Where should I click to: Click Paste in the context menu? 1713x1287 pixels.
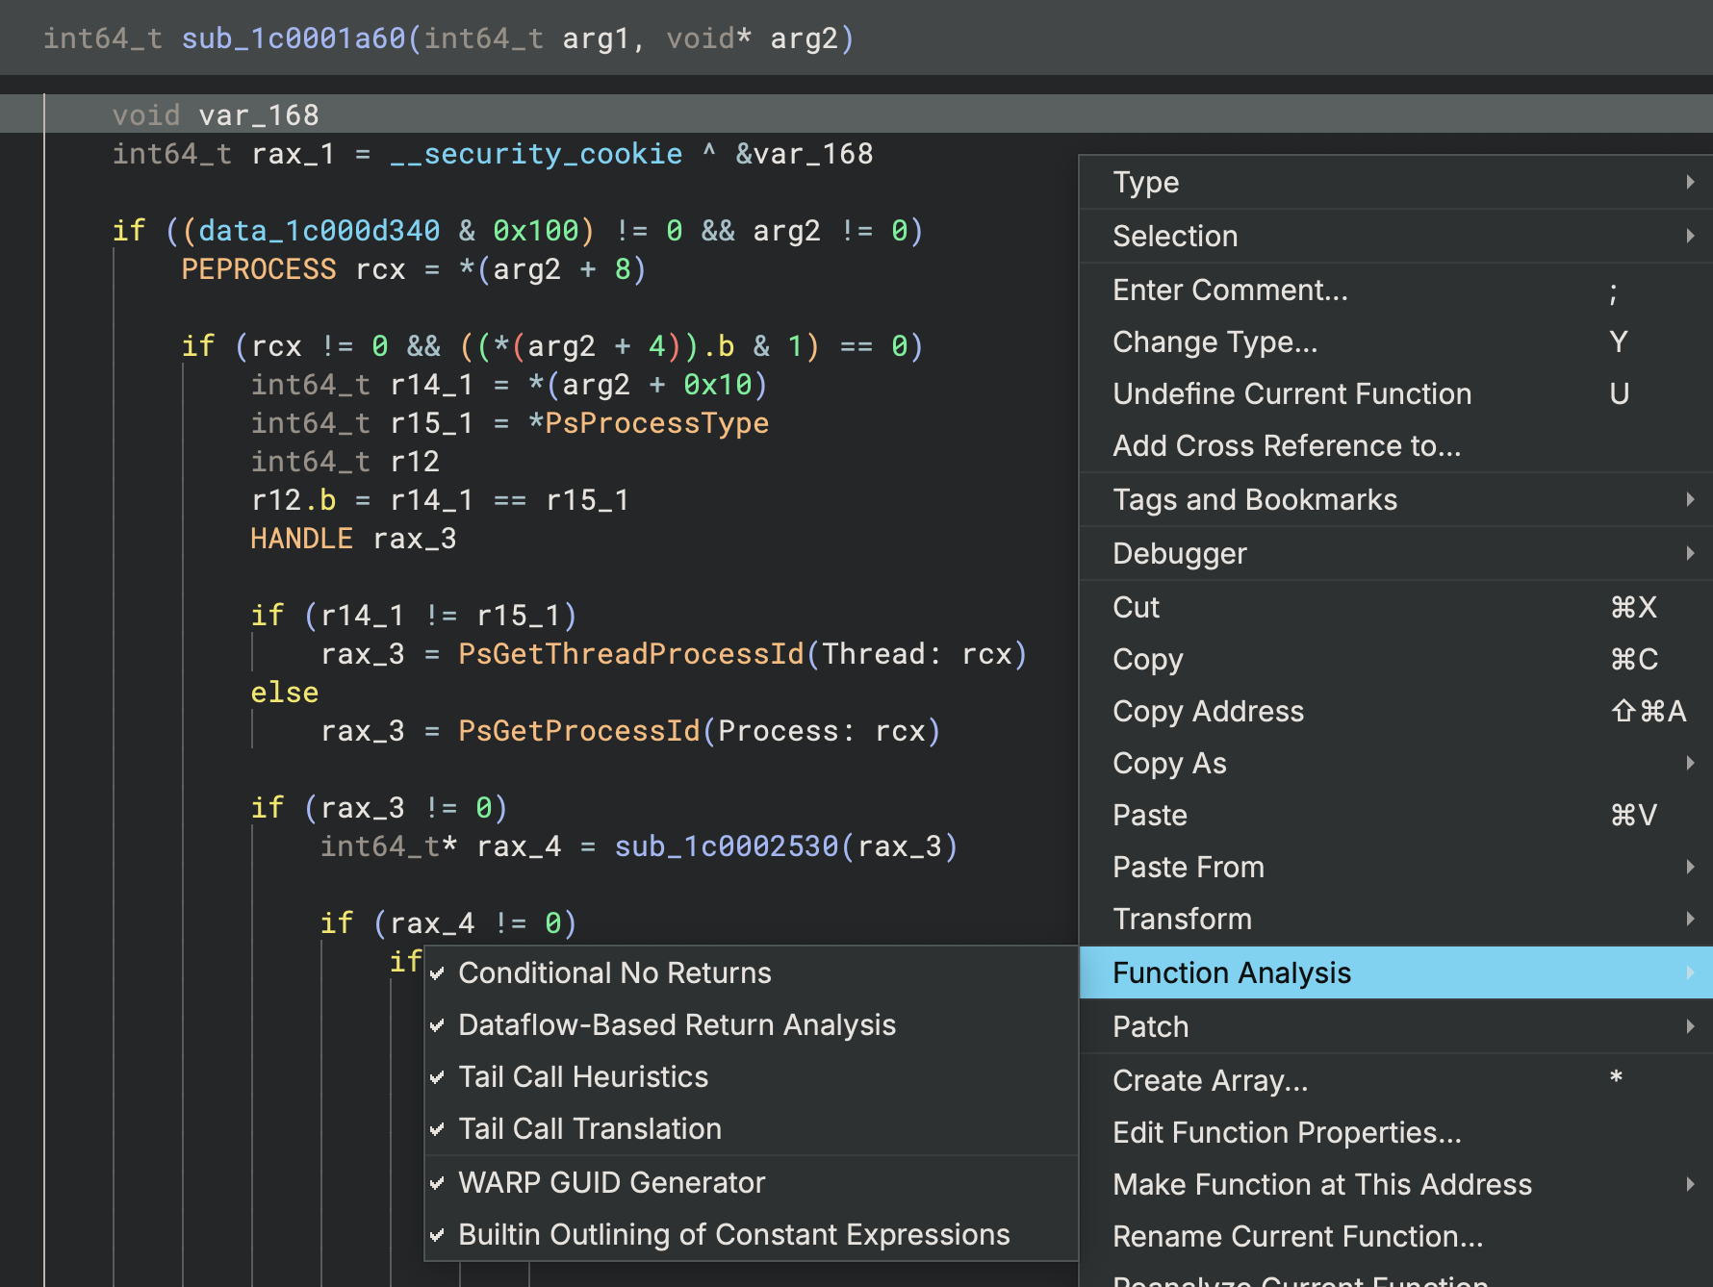(x=1395, y=815)
